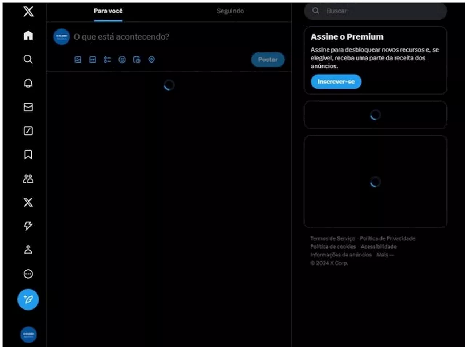The image size is (465, 347).
Task: Open emoji picker in composer
Action: (x=122, y=60)
